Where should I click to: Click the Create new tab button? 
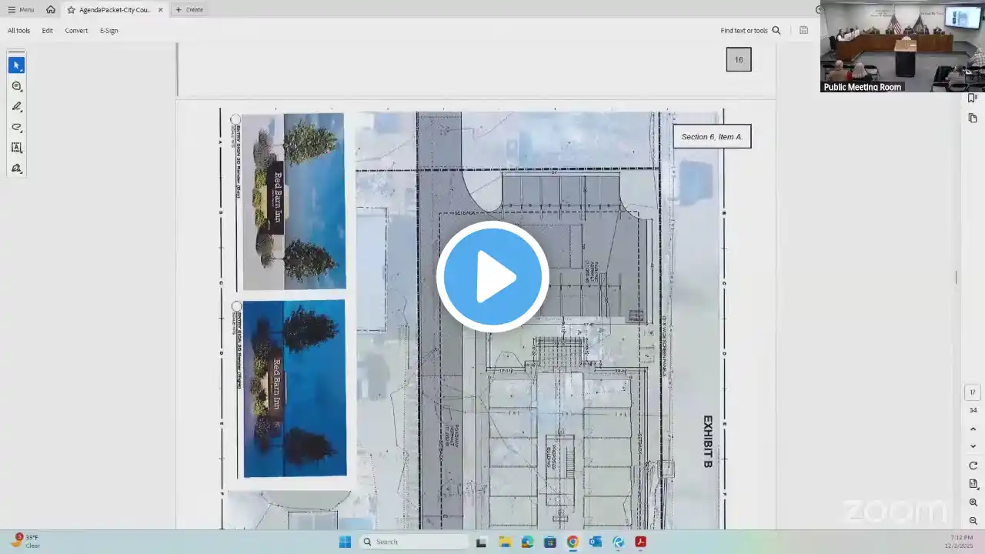coord(189,9)
